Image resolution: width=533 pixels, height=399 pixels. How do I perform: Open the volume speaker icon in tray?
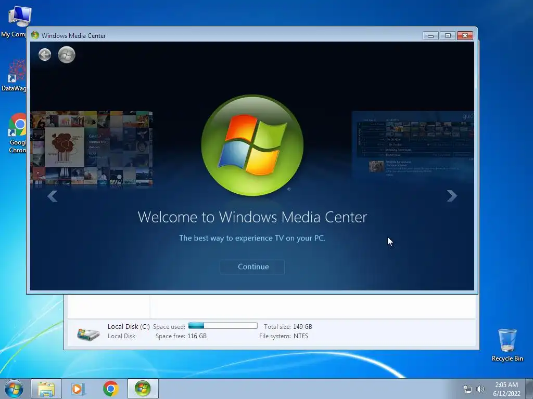(x=480, y=389)
